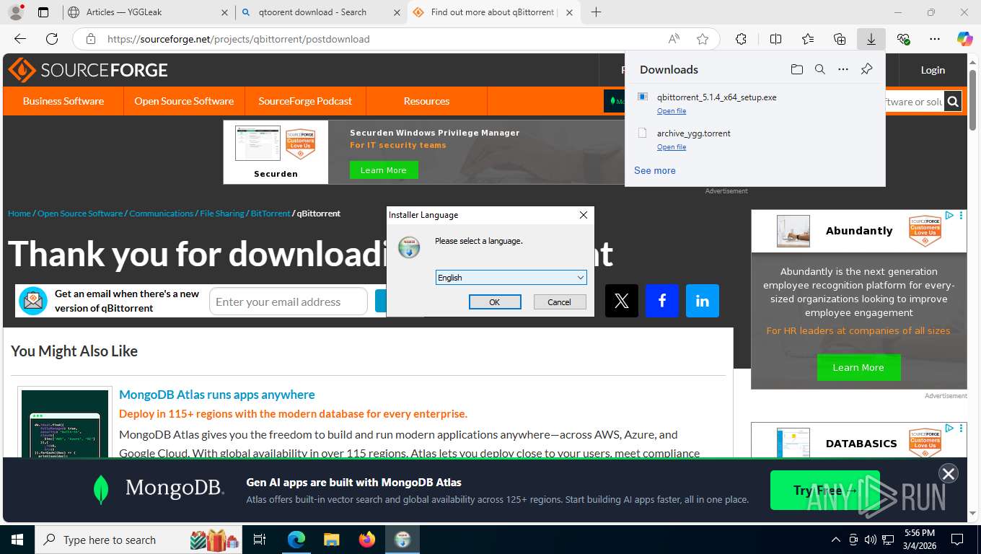
Task: Add this page to favorites star
Action: 703,39
